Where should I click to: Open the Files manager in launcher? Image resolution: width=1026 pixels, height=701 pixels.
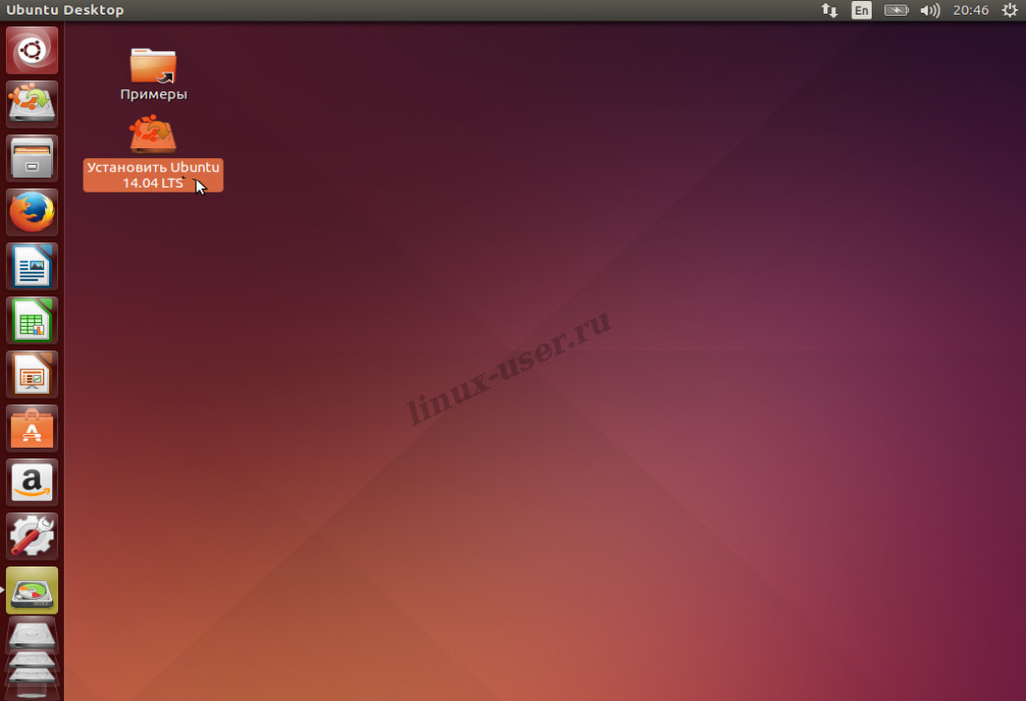(x=32, y=158)
